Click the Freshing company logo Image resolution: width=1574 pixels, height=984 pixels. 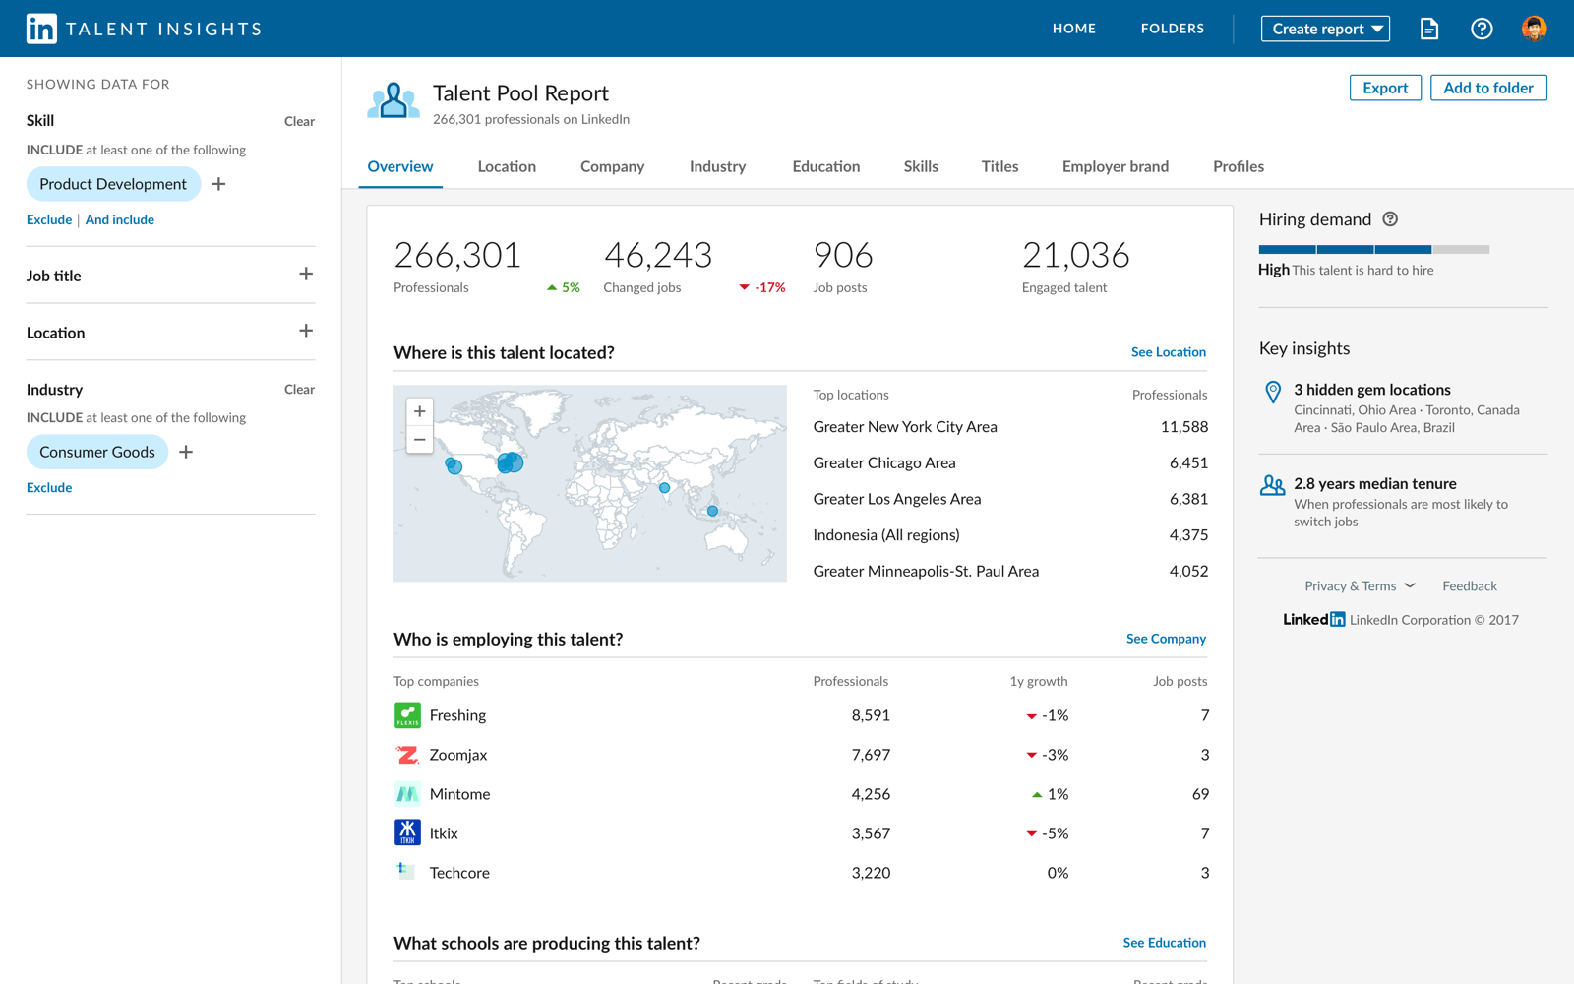click(407, 715)
